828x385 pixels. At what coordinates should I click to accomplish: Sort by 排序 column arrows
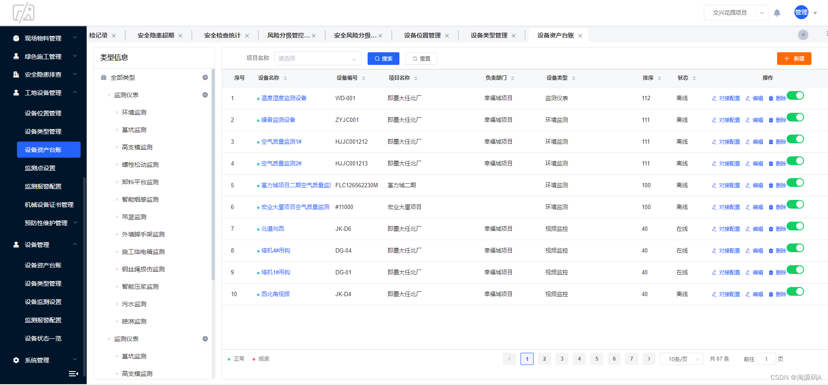659,78
